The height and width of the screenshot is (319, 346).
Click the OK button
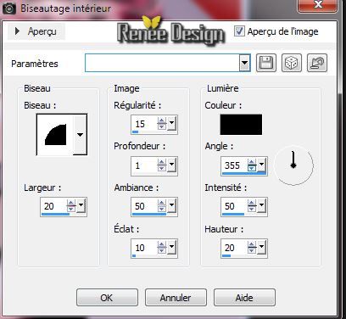[107, 298]
